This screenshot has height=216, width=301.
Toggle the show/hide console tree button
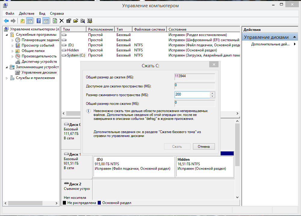coord(29,21)
